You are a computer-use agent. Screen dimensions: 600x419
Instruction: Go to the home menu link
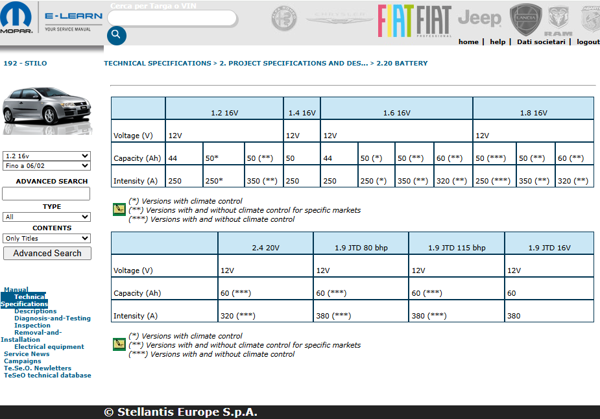click(x=468, y=42)
